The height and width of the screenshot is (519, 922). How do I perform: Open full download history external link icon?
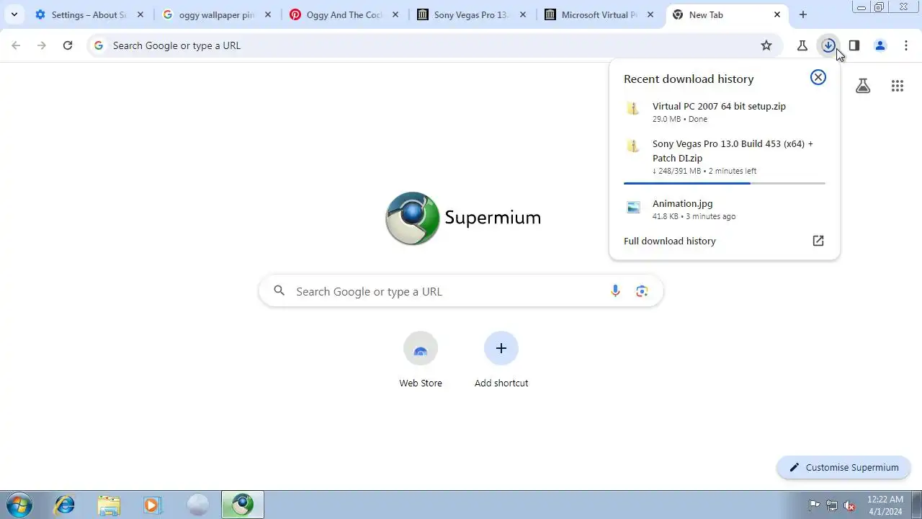(x=818, y=241)
